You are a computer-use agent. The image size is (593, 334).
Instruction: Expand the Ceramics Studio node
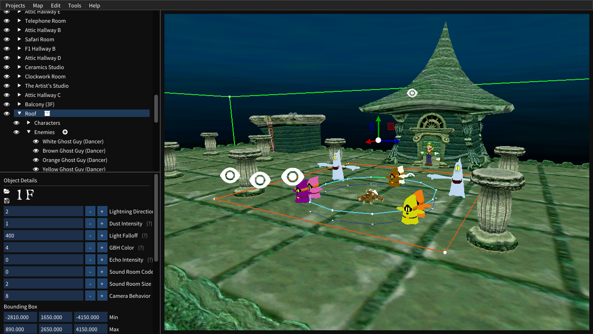pyautogui.click(x=19, y=67)
